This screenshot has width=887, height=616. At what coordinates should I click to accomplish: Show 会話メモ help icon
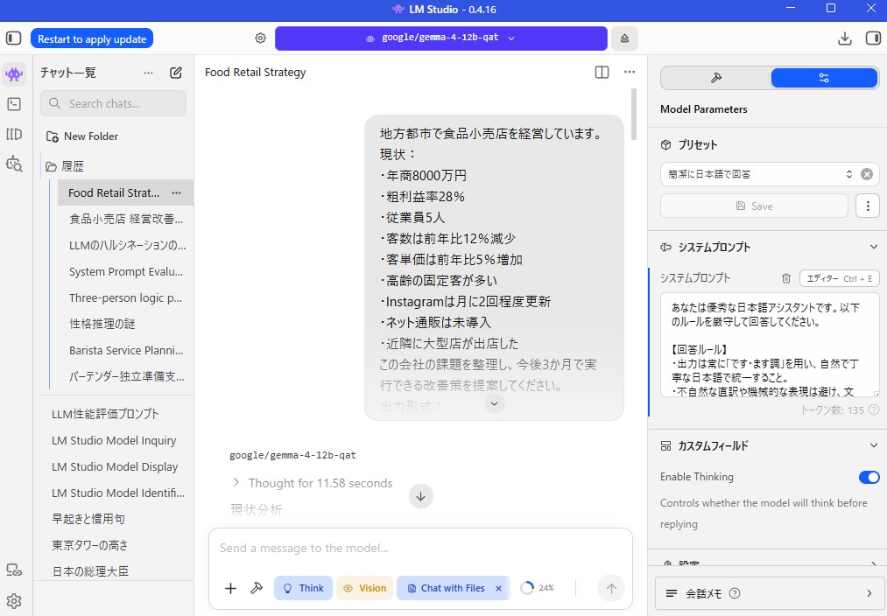pos(735,593)
